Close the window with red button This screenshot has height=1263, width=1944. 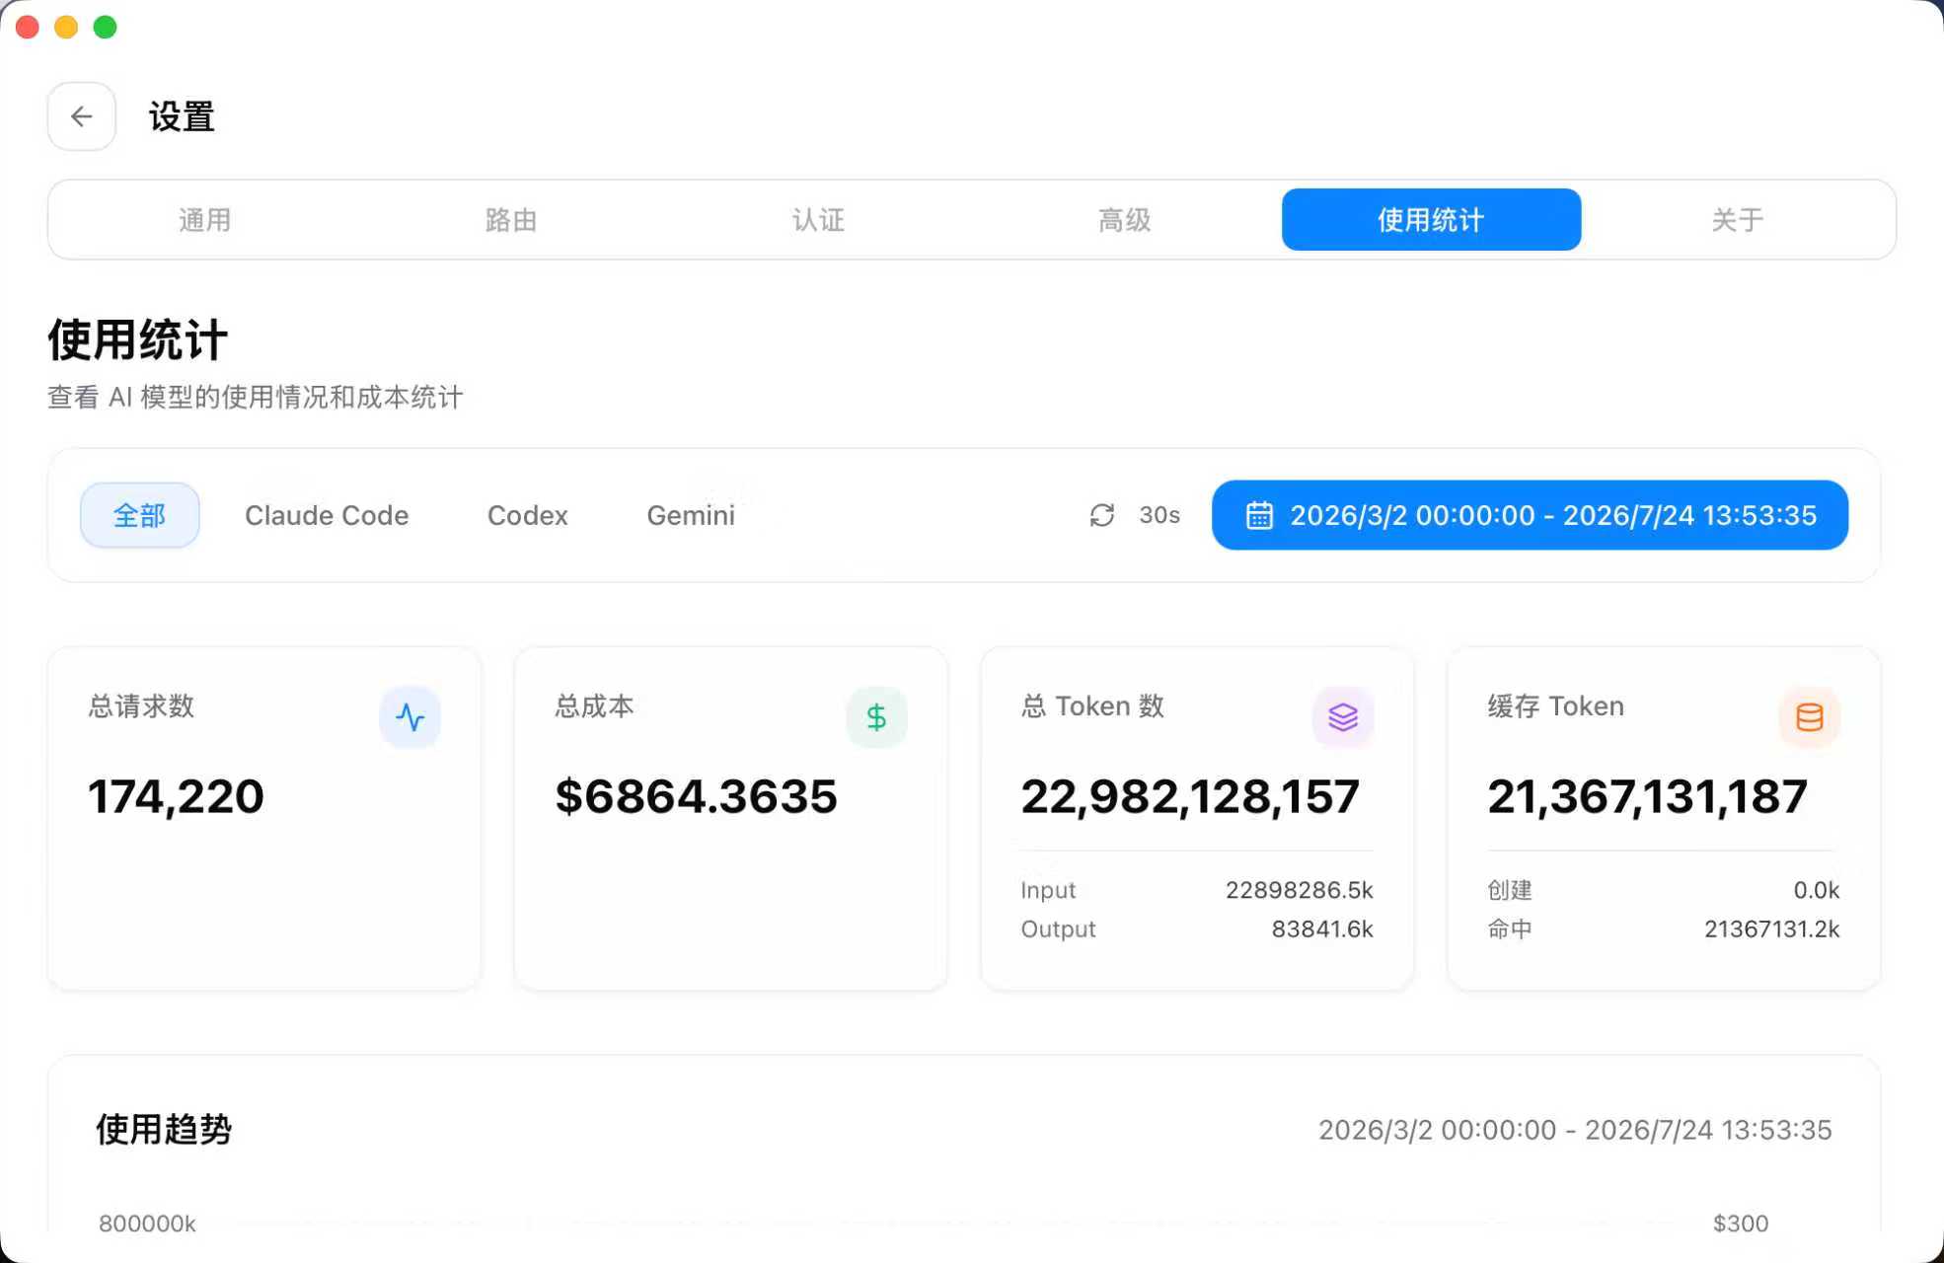pyautogui.click(x=28, y=27)
